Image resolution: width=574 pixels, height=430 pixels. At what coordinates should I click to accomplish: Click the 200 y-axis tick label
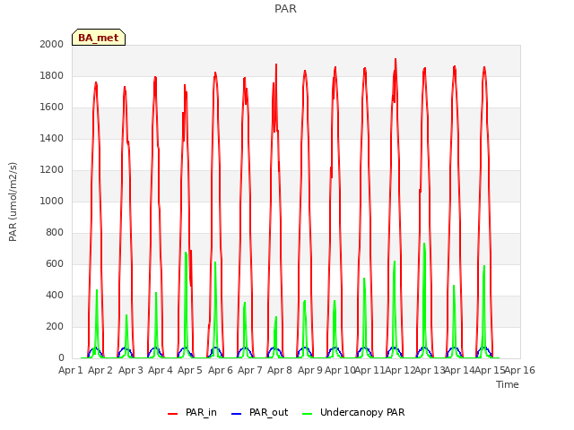click(x=55, y=326)
